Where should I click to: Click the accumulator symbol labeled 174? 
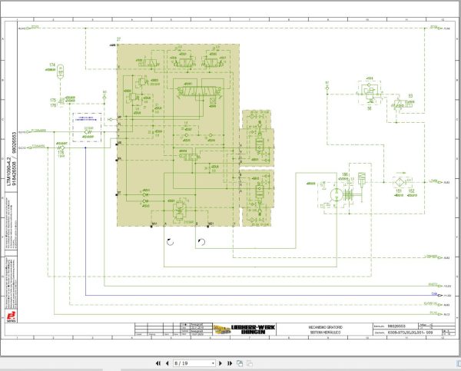click(60, 71)
